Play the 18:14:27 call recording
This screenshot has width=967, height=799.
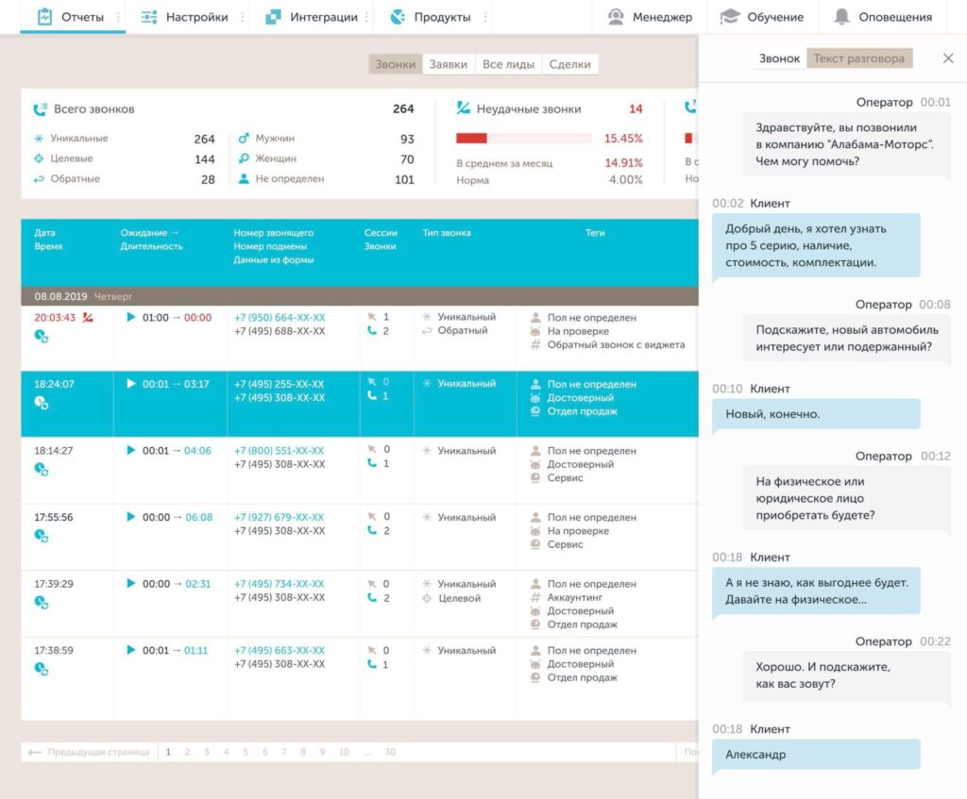pyautogui.click(x=131, y=451)
